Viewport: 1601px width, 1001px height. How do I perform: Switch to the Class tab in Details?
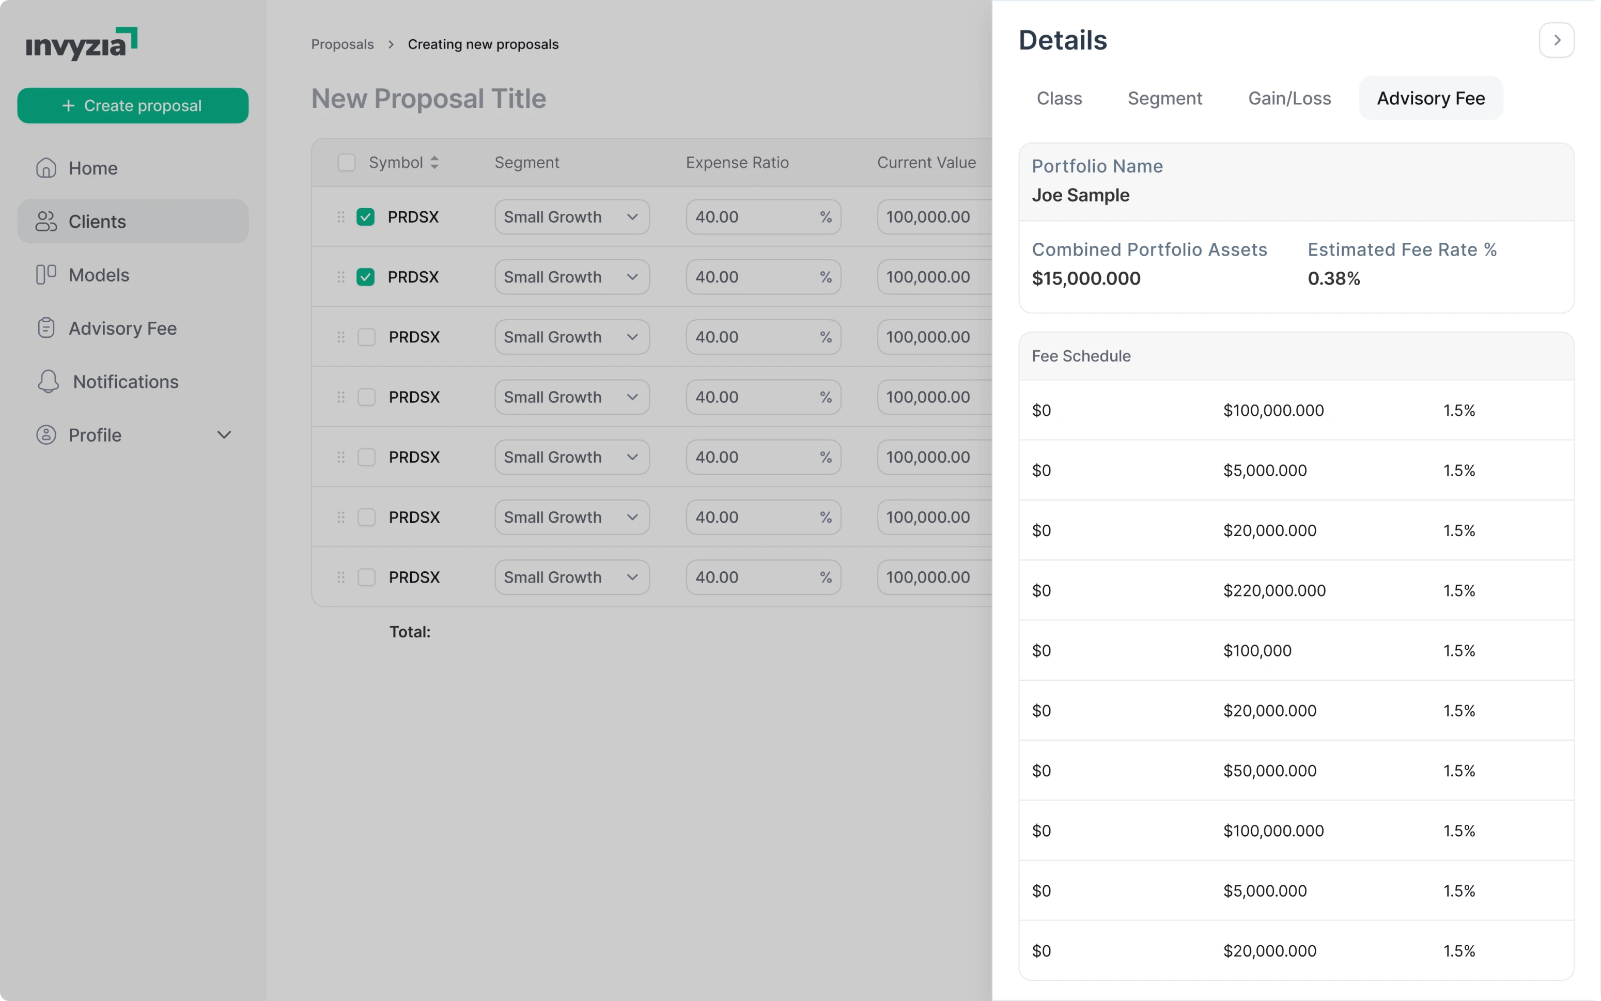1060,98
